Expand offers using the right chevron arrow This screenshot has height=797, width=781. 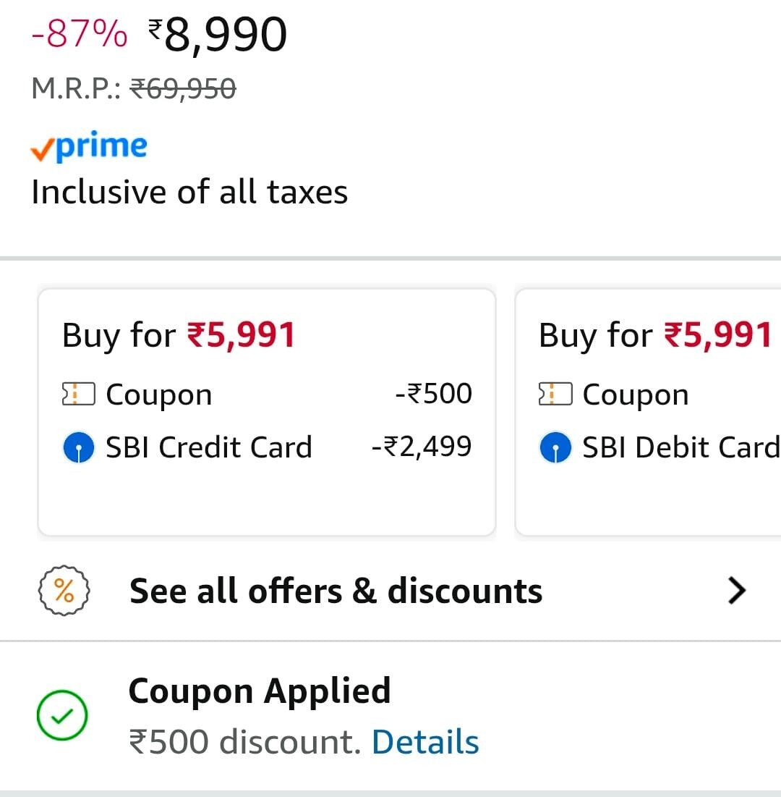(x=736, y=591)
